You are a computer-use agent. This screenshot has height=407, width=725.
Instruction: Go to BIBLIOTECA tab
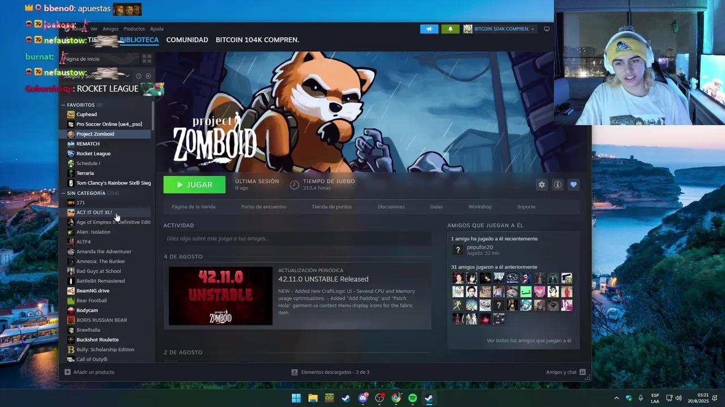tap(139, 40)
